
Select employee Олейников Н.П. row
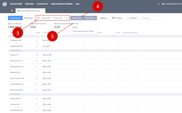click(x=95, y=84)
